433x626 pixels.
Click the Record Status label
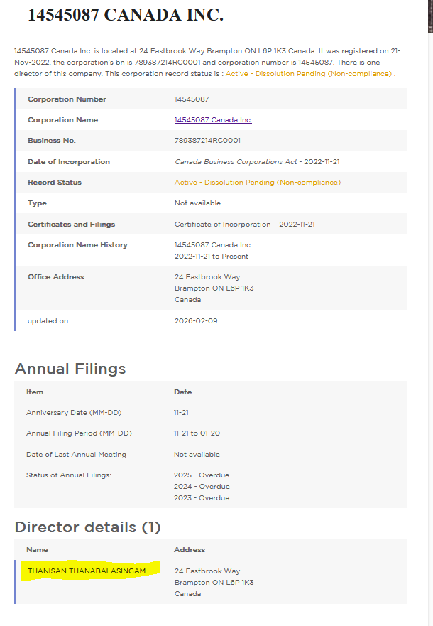(54, 183)
